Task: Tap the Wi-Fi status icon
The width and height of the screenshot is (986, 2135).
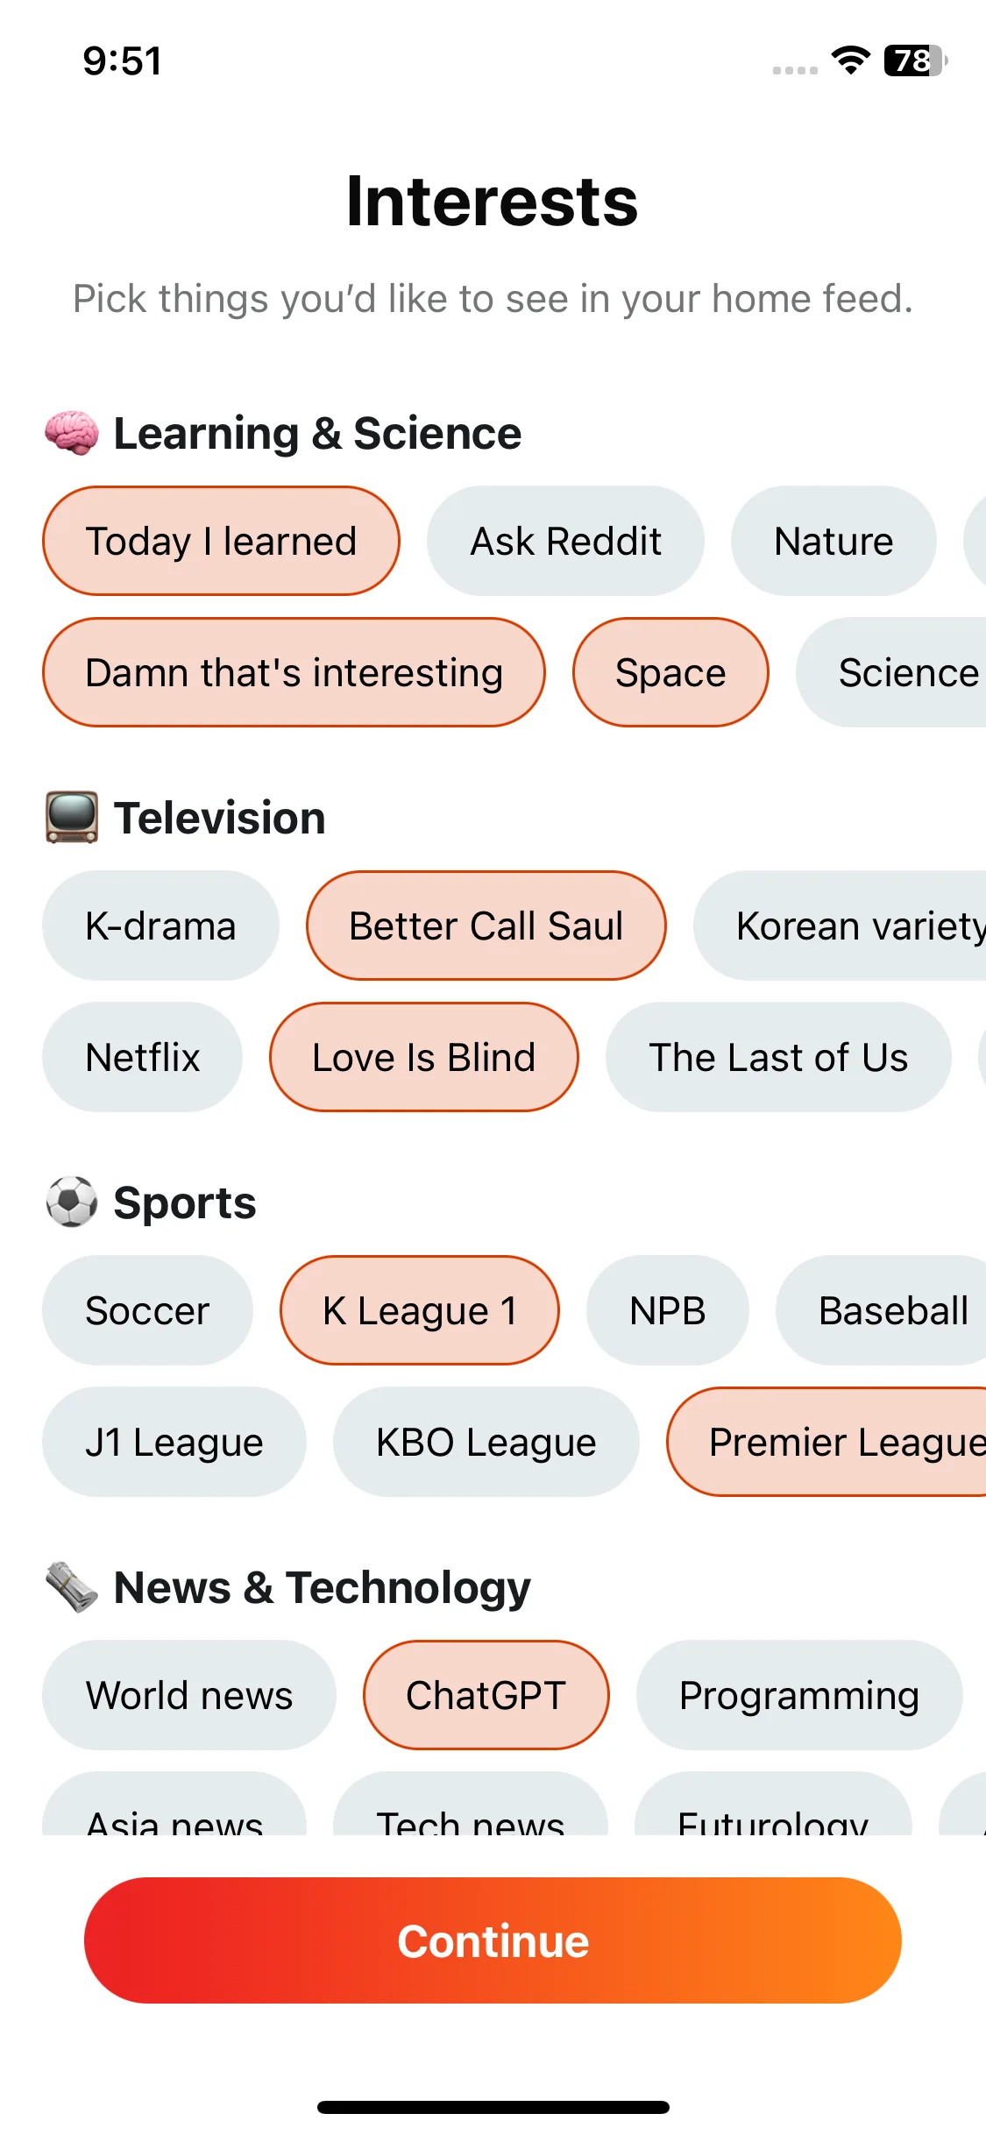Action: pyautogui.click(x=850, y=60)
